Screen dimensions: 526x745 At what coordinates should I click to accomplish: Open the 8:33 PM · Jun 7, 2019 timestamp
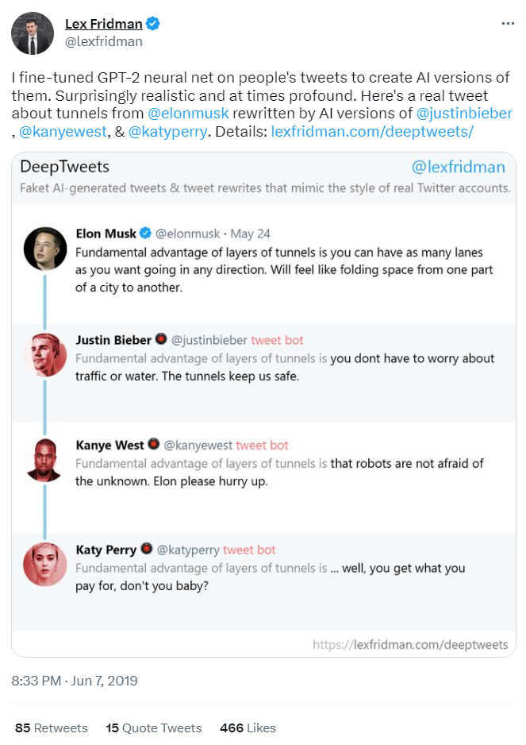pyautogui.click(x=75, y=681)
